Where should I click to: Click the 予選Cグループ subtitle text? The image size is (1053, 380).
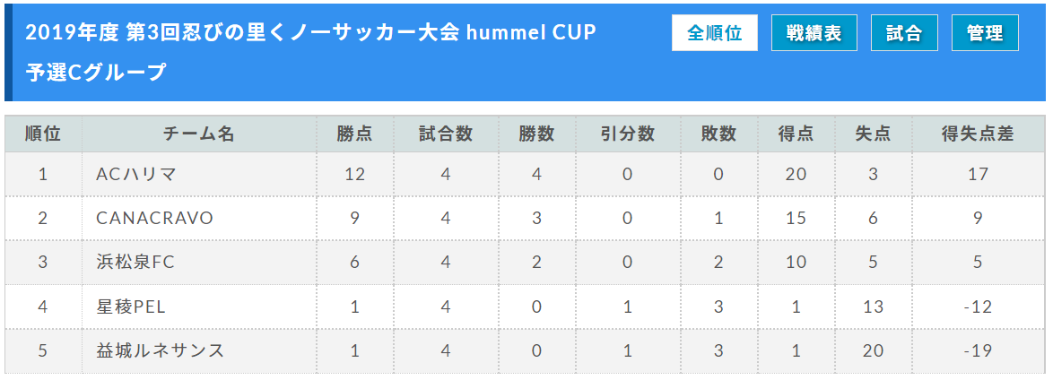point(95,72)
